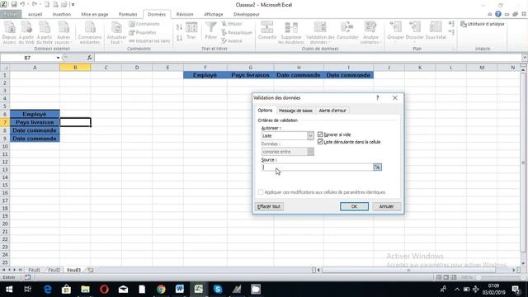Click the dialog's question mark help button
Image resolution: width=528 pixels, height=297 pixels.
[x=378, y=97]
